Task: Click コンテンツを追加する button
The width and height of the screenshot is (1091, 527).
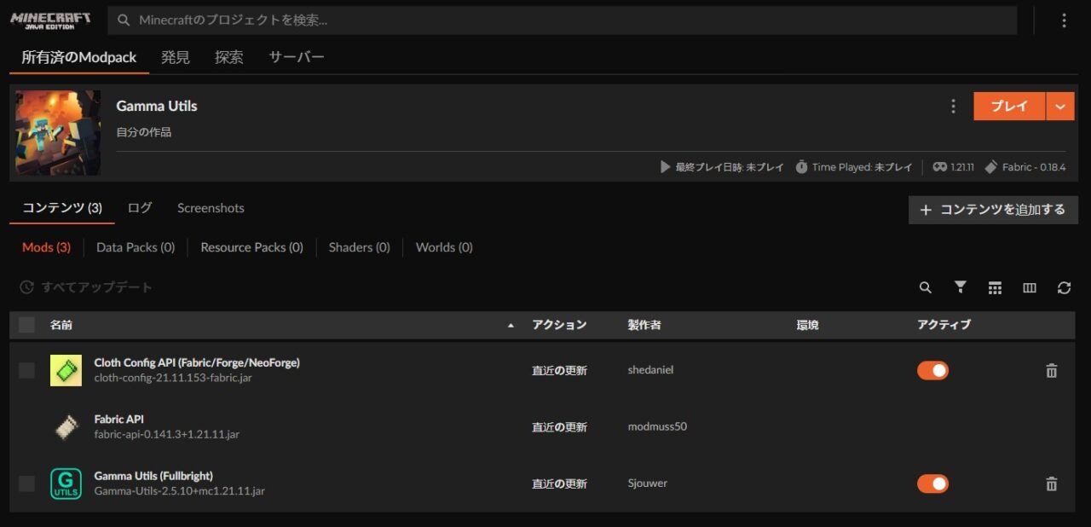Action: tap(993, 210)
